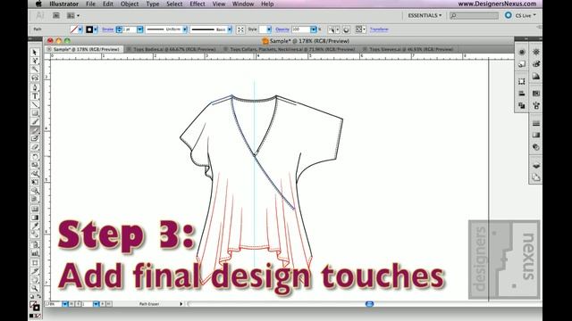This screenshot has width=572, height=321.
Task: Open the Swatches panel icon
Action: pos(536,94)
